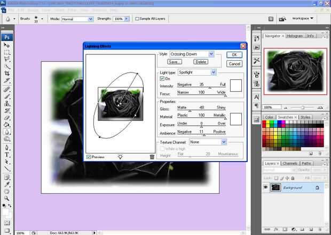The width and height of the screenshot is (331, 235).
Task: Open the Mode Normal dropdown
Action: click(x=77, y=19)
